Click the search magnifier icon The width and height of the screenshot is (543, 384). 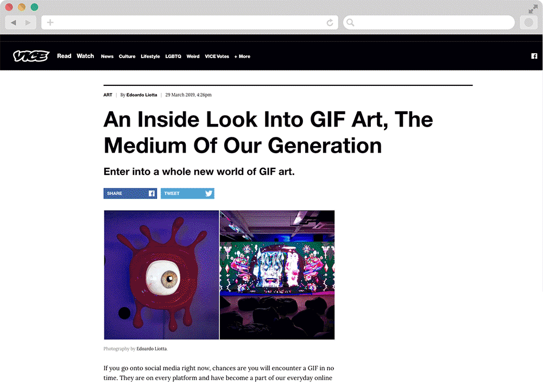pos(350,22)
